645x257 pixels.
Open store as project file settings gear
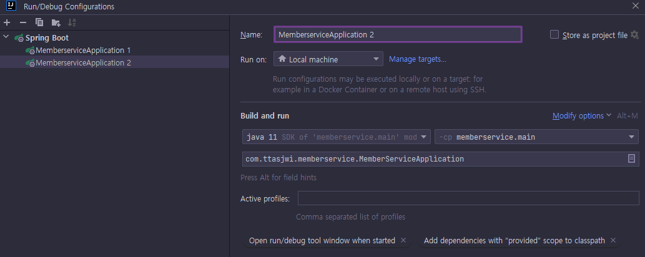[x=635, y=34]
